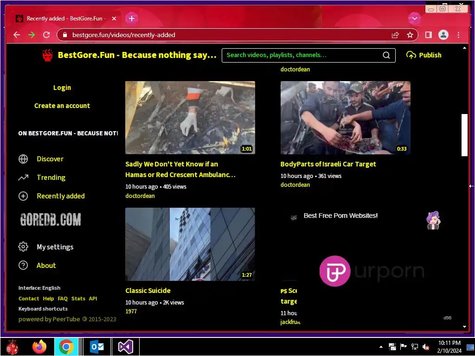This screenshot has height=356, width=475.
Task: Open the Help footer link
Action: pos(48,299)
